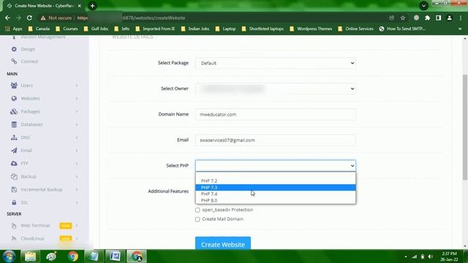Viewport: 468px width, 263px height.
Task: Go back with browser back arrow
Action: click(7, 18)
